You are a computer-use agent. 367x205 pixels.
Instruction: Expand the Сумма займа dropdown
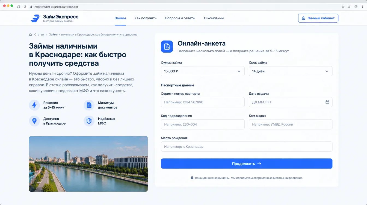point(203,71)
